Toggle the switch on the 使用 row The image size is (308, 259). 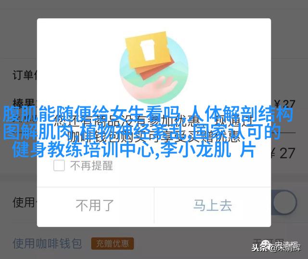(284, 202)
